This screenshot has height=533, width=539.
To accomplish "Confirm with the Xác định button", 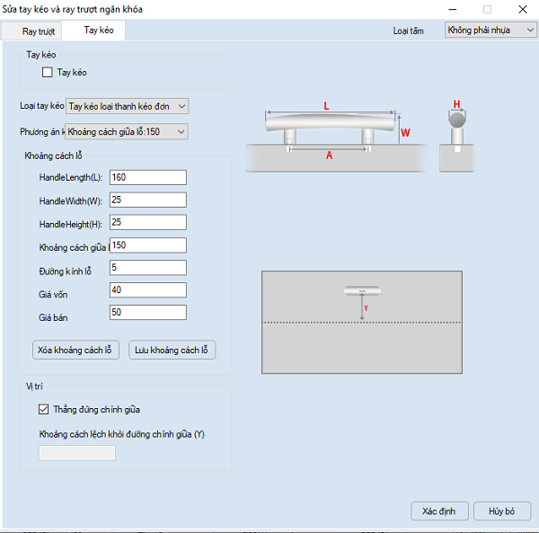I will click(x=438, y=511).
